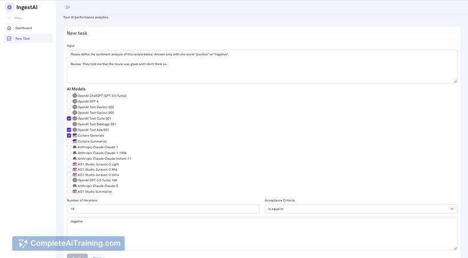
Task: Click the OpenAI icon beside Text Babbage 001
Action: (x=75, y=124)
